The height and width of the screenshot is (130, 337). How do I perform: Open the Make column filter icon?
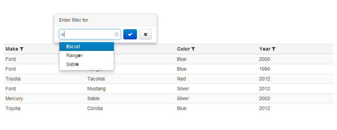click(21, 49)
